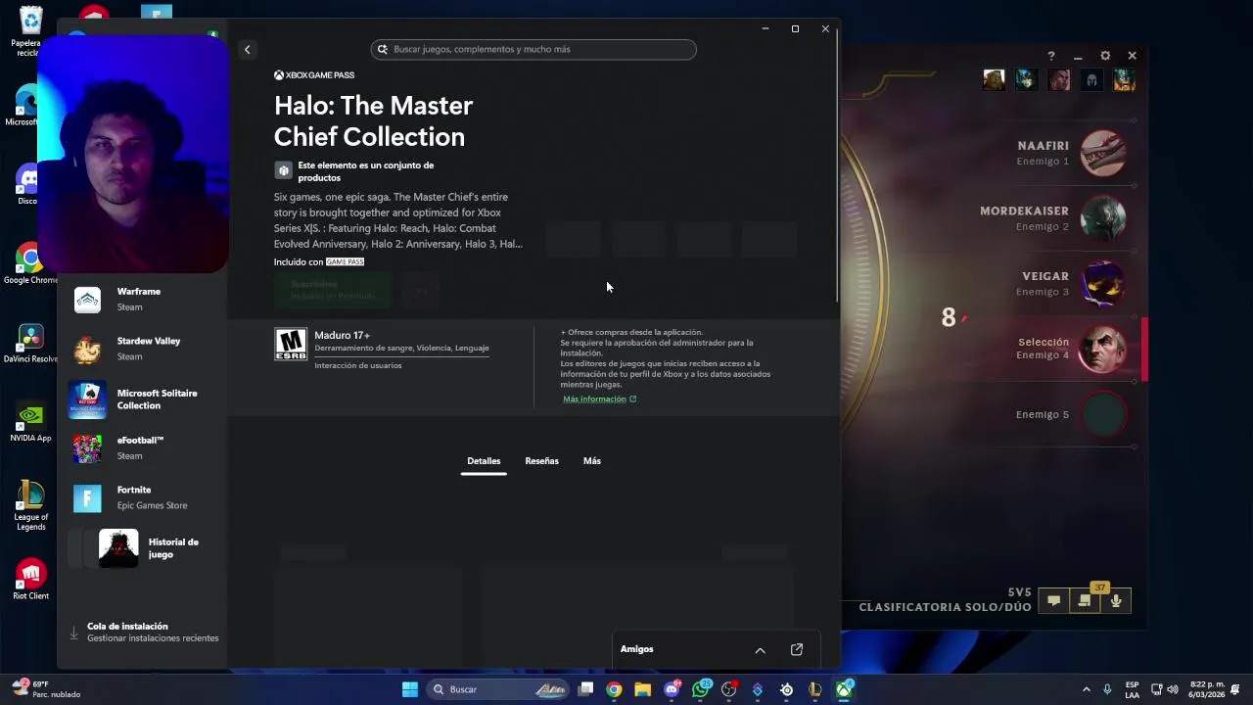The width and height of the screenshot is (1253, 705).
Task: Open File Explorer from the taskbar
Action: point(642,689)
